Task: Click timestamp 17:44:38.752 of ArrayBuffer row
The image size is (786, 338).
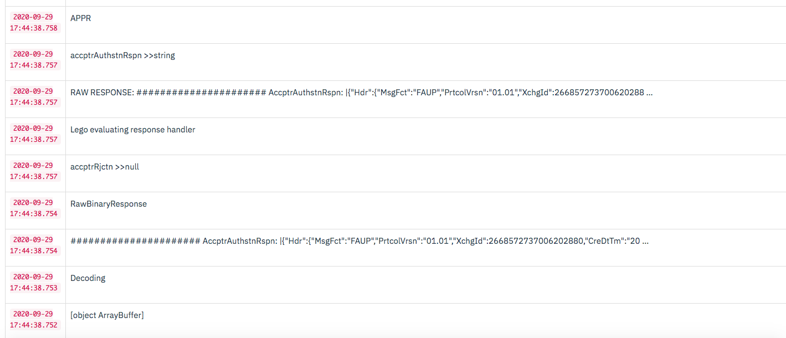Action: [x=34, y=320]
